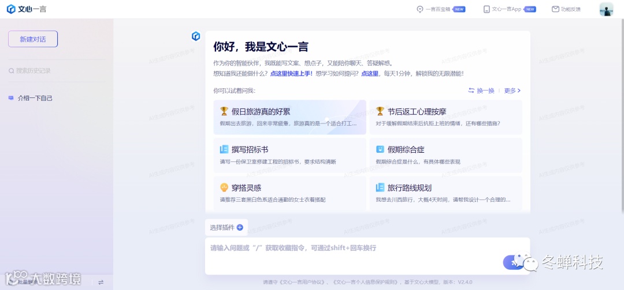The height and width of the screenshot is (290, 624).
Task: Open the 文心一言个人信息保护规则 link
Action: (366, 282)
